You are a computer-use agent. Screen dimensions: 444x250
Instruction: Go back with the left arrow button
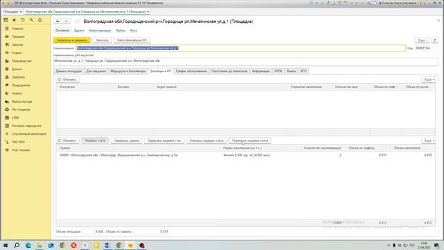pos(58,22)
